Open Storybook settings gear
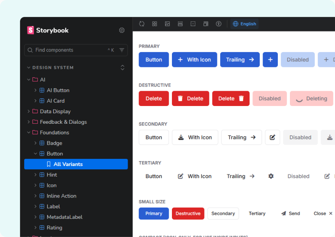Screen dimensions: 335x237 122,30
